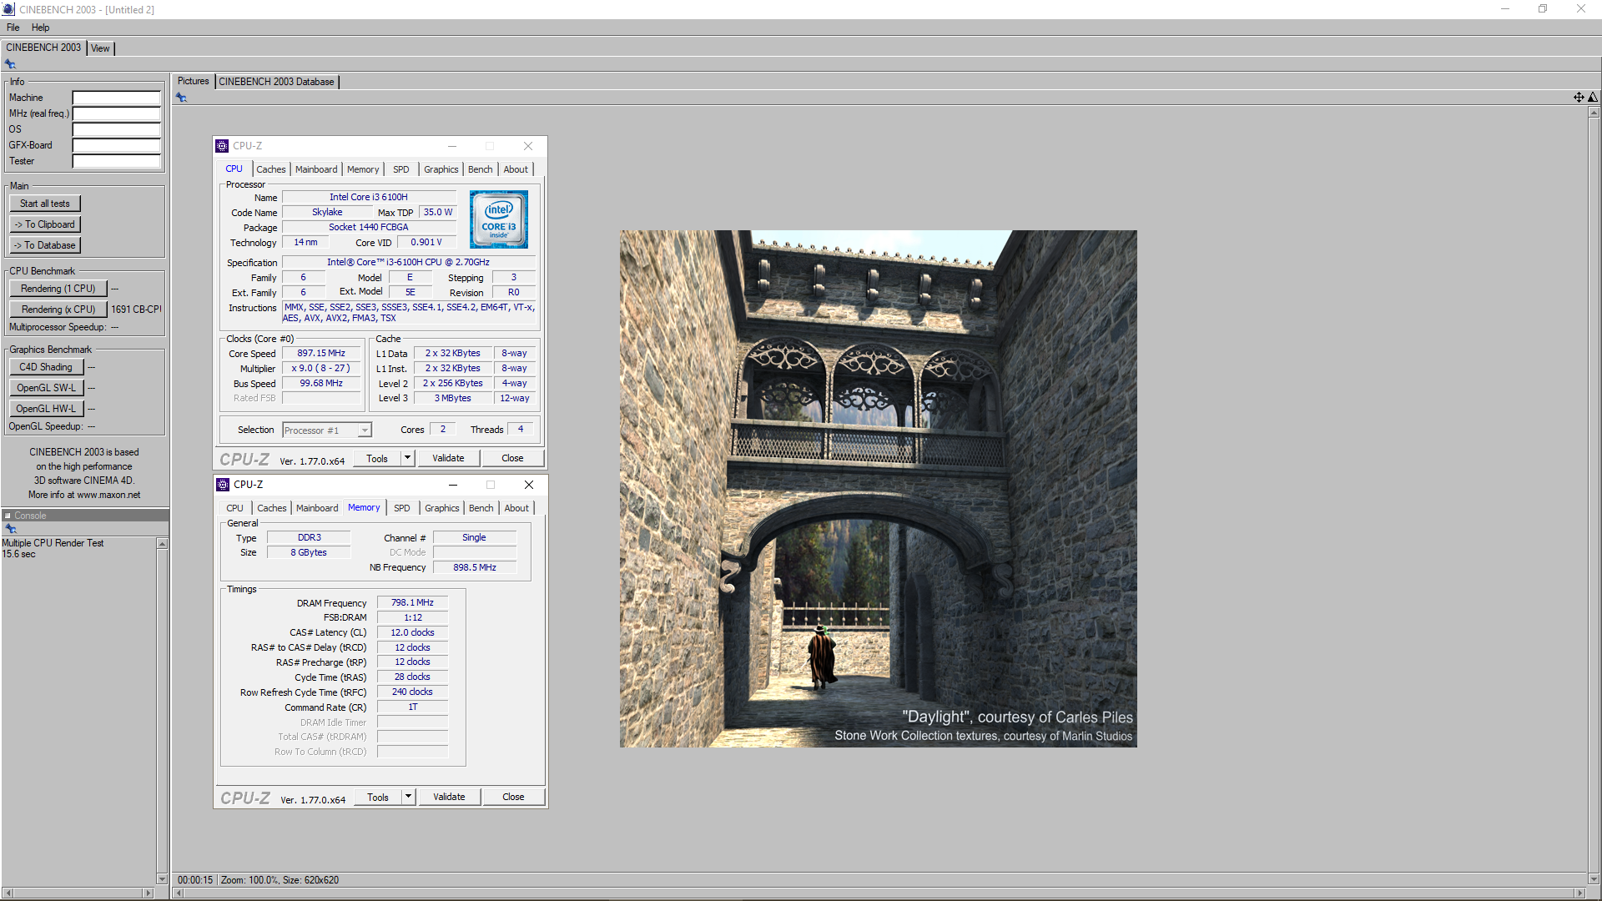
Task: Click the OS input field
Action: [116, 129]
